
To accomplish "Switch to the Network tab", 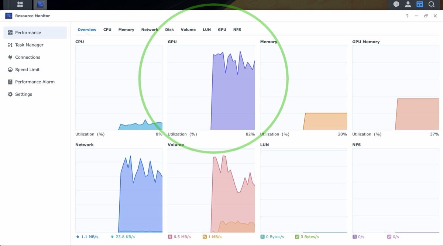I will point(150,30).
